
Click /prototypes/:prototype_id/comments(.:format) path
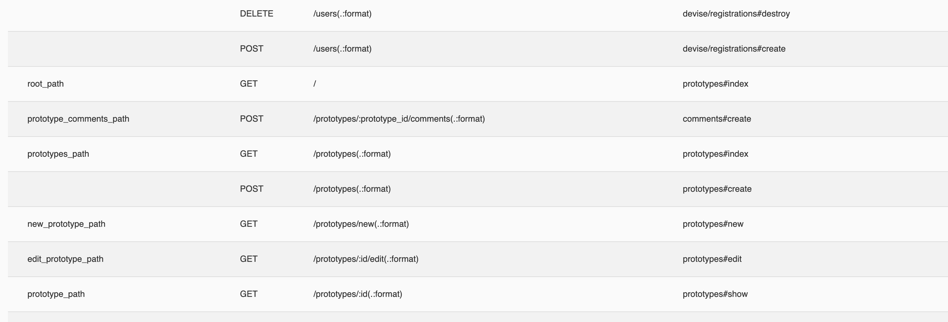(399, 119)
